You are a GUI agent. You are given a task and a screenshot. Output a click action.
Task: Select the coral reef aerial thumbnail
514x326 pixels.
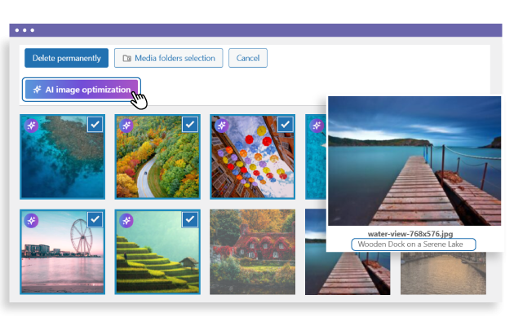pyautogui.click(x=62, y=156)
